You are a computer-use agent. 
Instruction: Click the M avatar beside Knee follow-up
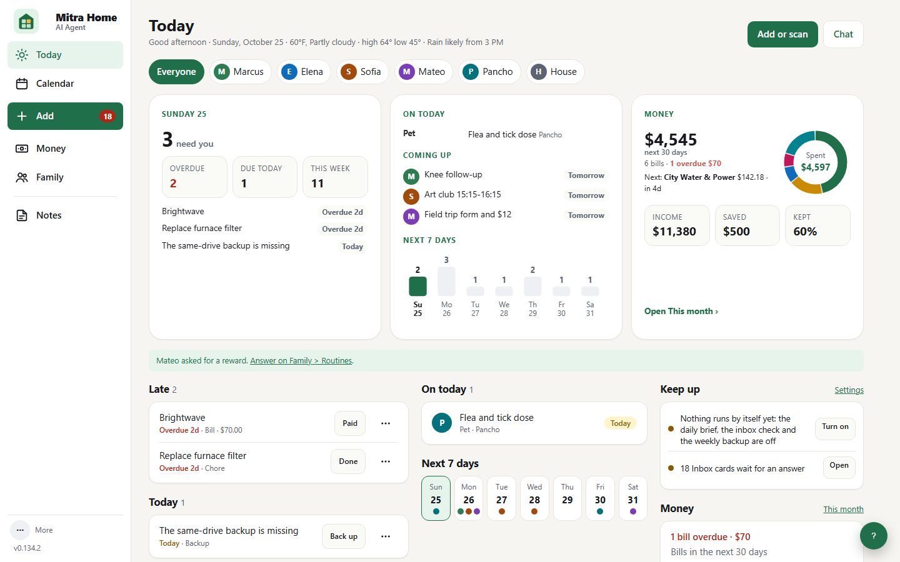(x=411, y=176)
